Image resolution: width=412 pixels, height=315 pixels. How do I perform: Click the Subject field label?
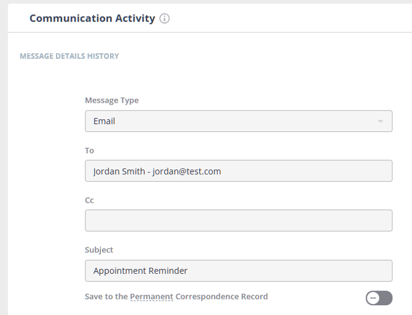pos(99,250)
